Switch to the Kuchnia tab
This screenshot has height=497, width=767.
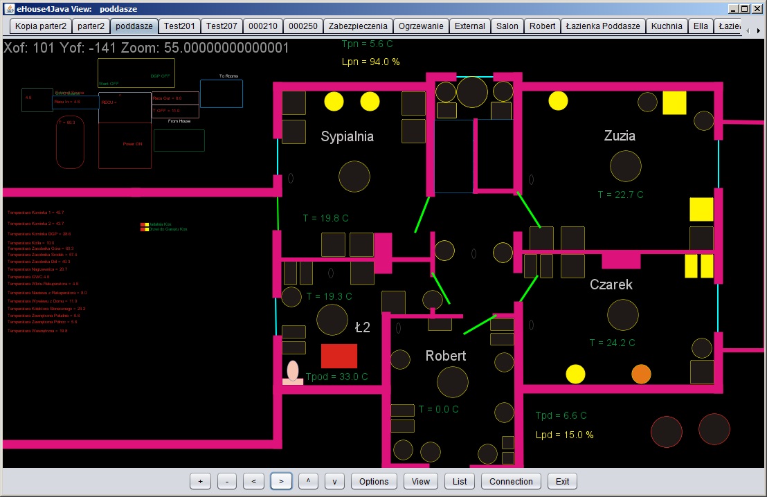(667, 26)
